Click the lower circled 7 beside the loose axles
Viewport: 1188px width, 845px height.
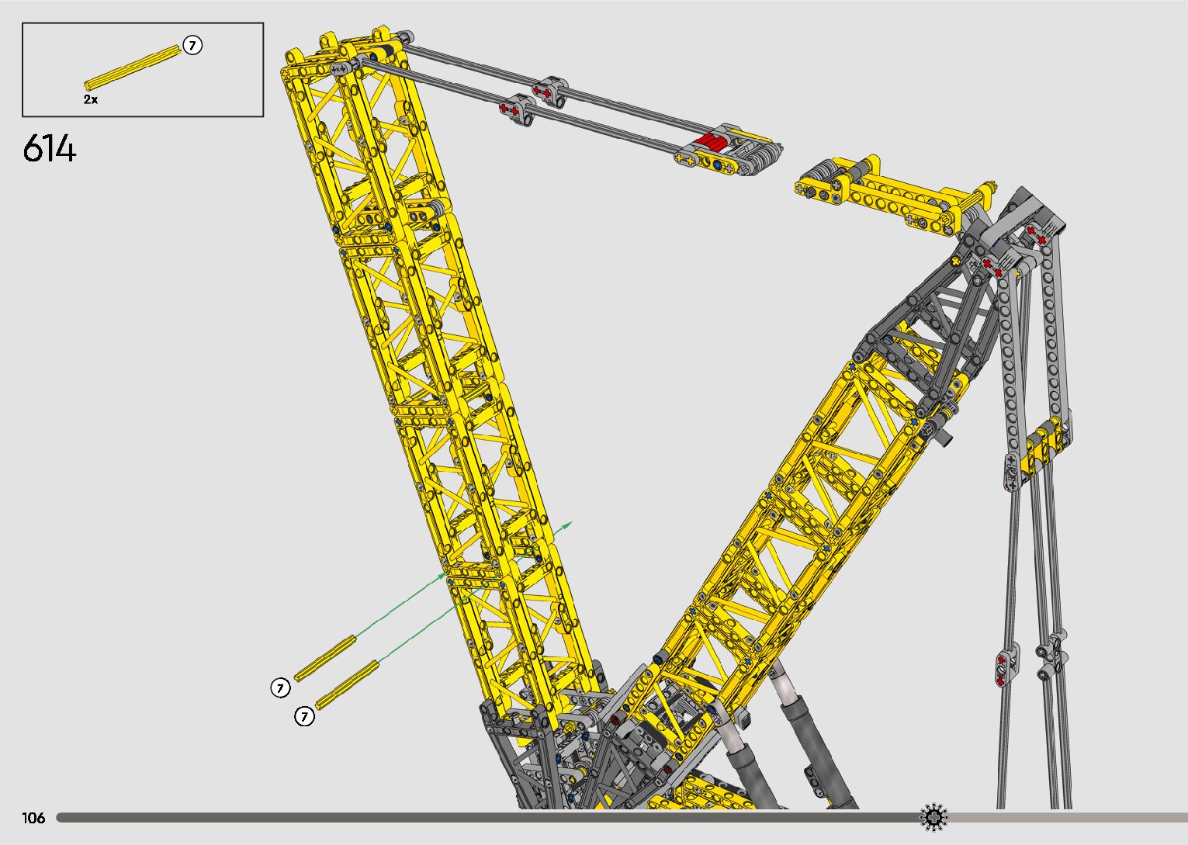click(305, 717)
